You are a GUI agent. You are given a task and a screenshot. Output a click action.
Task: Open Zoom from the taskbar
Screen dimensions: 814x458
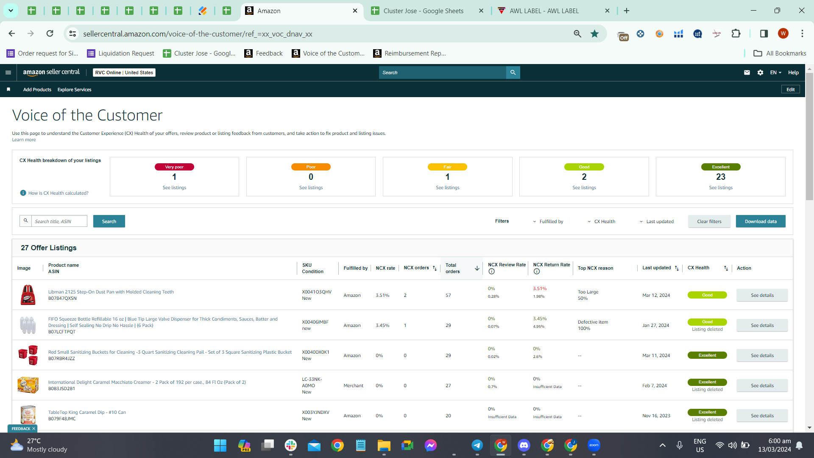pos(594,445)
